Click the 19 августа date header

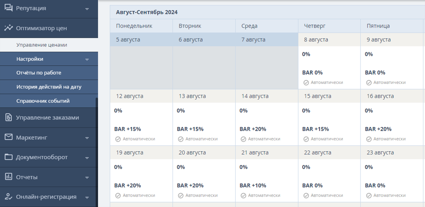tap(141, 153)
